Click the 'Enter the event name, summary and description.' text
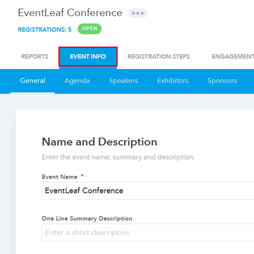The image size is (254, 254). pyautogui.click(x=118, y=157)
